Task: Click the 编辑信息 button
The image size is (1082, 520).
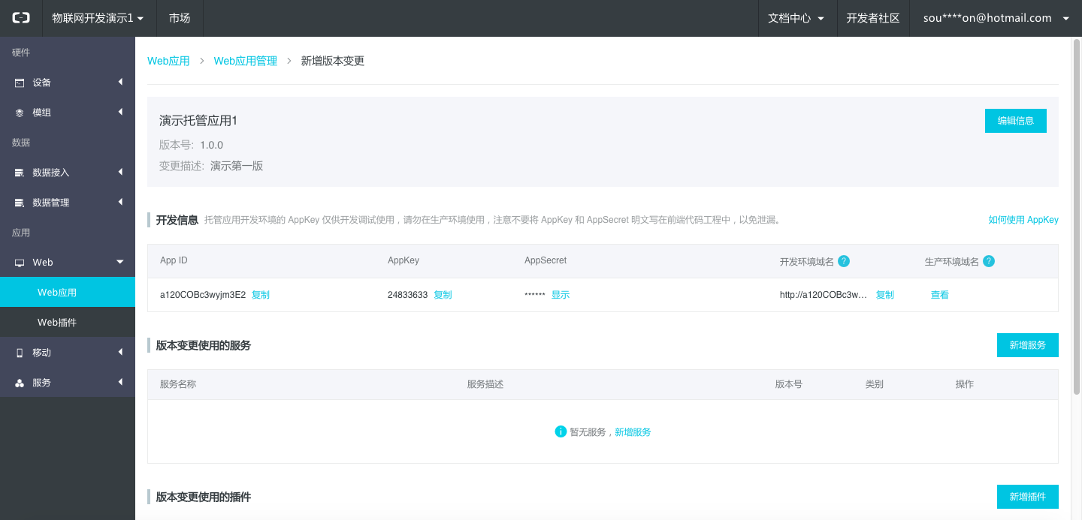Action: click(1015, 121)
